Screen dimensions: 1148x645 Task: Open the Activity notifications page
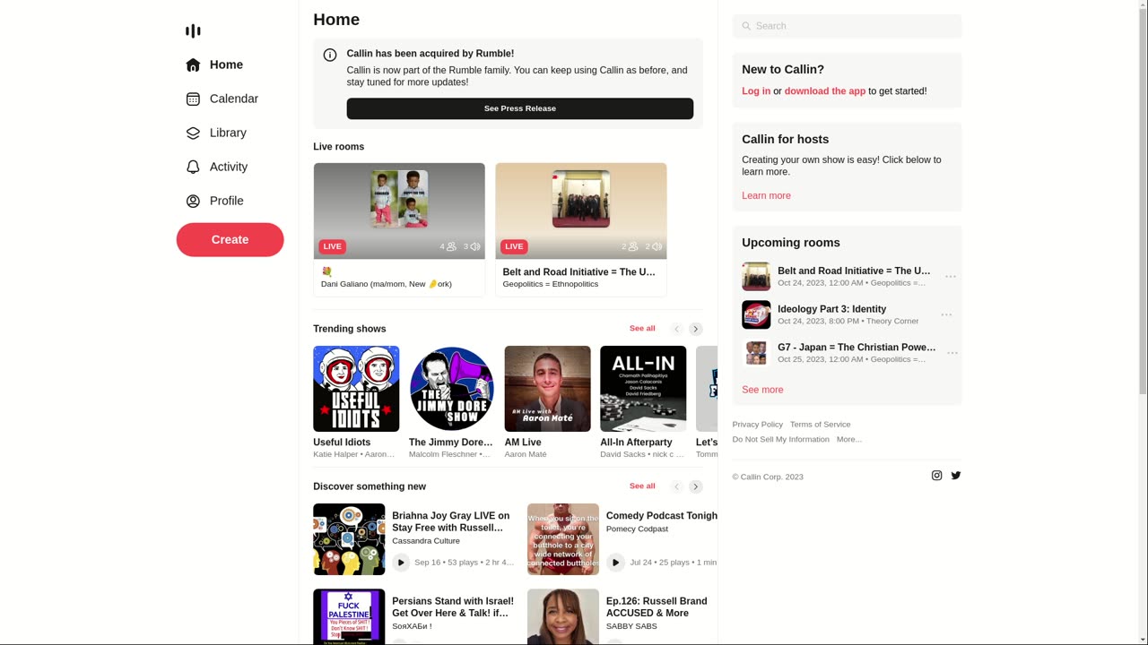230,167
